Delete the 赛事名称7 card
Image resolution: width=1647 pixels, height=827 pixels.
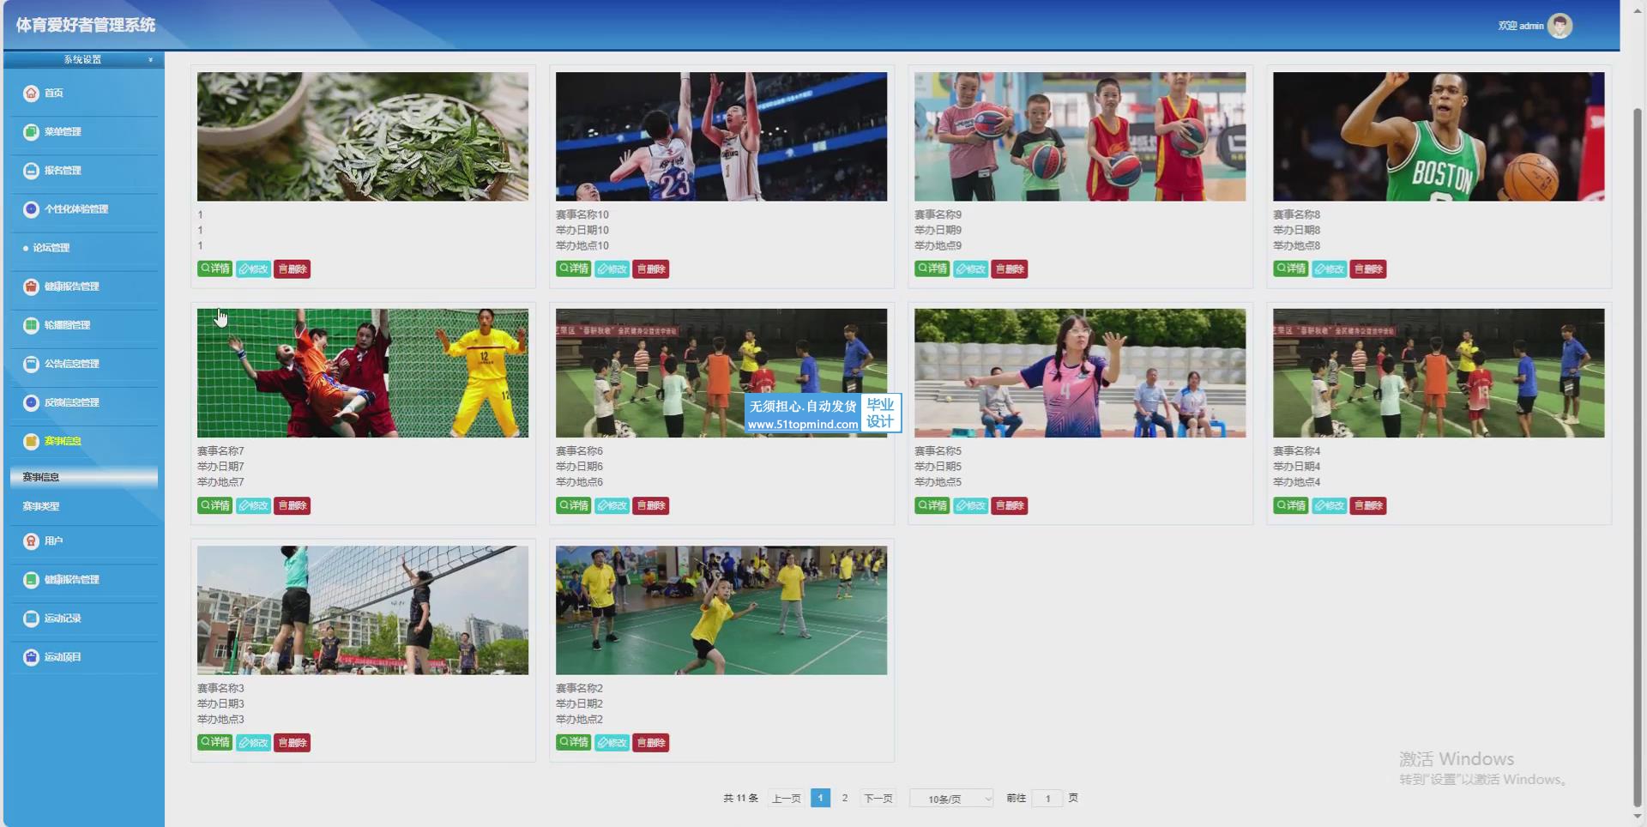click(x=292, y=506)
